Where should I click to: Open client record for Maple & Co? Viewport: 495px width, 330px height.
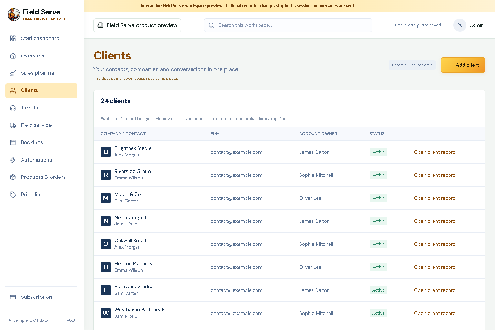point(434,198)
